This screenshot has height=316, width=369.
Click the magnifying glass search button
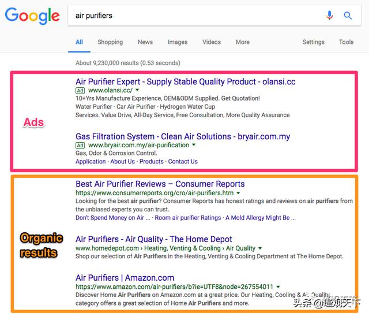click(348, 16)
